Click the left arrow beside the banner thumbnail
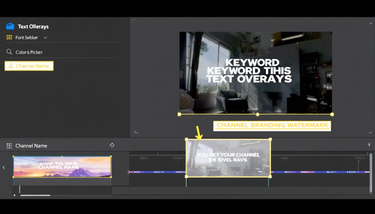Viewport: 375px width, 214px height. [x=4, y=167]
